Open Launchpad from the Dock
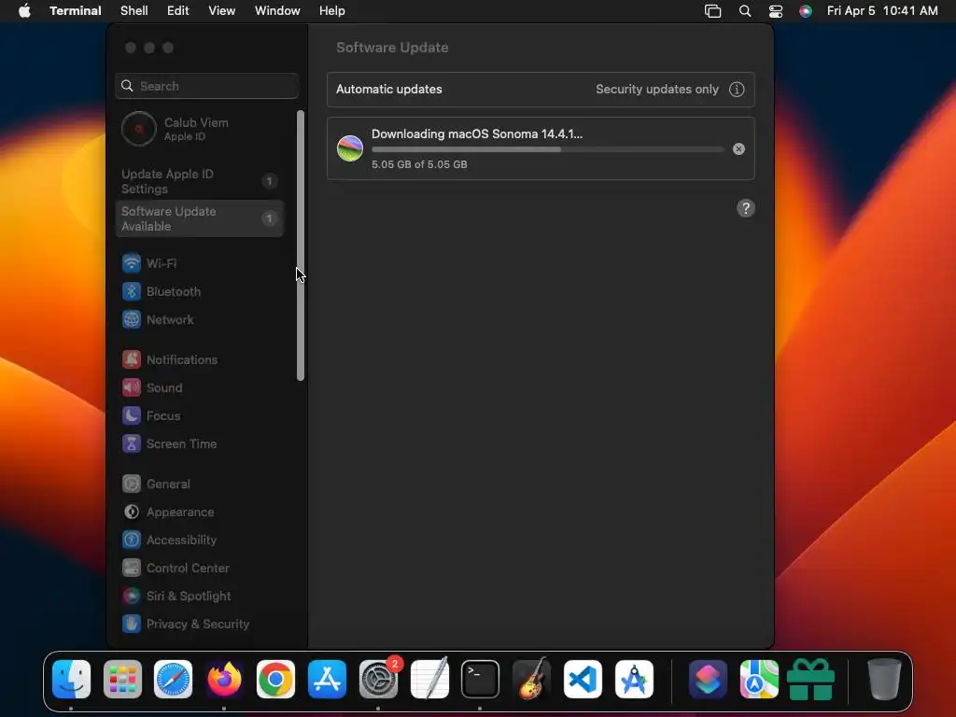Screen dimensions: 956x717 point(122,680)
